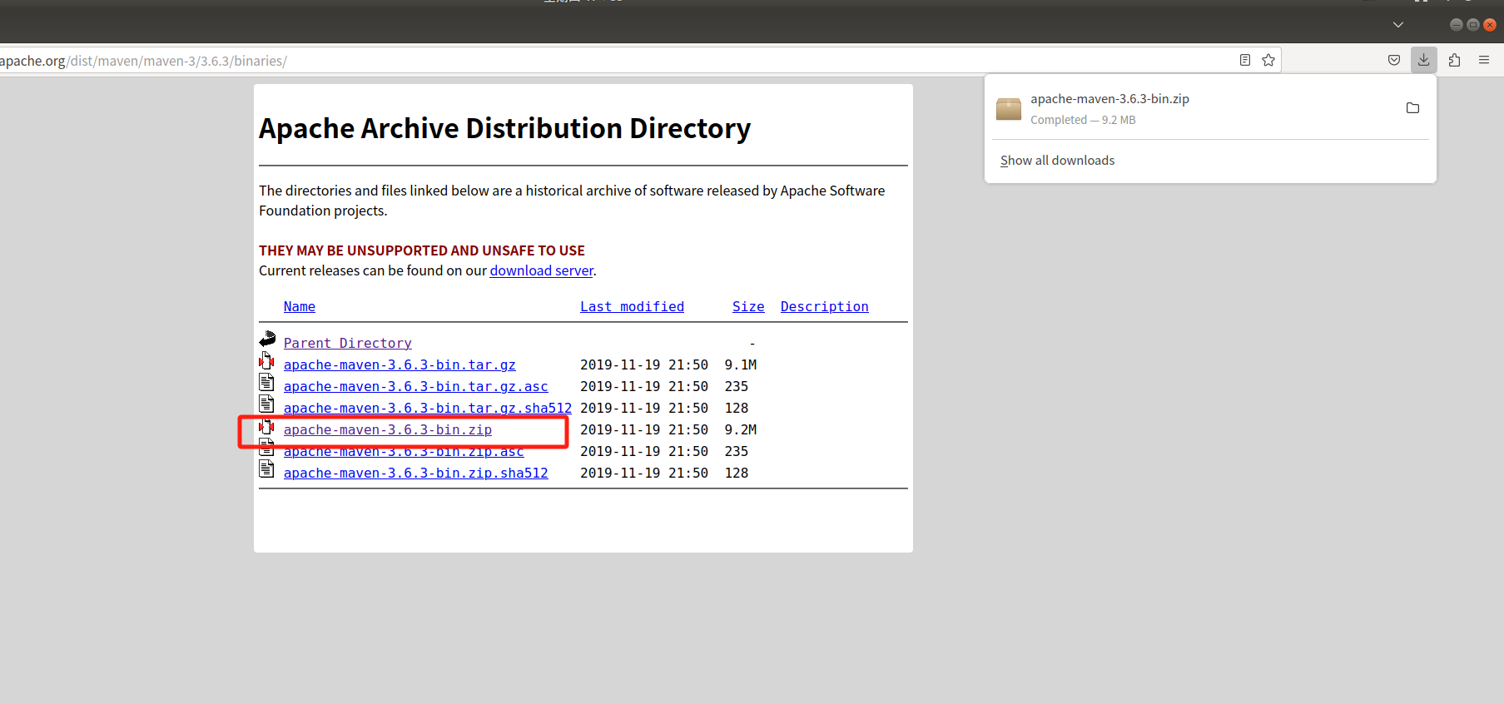The height and width of the screenshot is (704, 1504).
Task: Open apache-maven-3.6.3-bin.zip.asc link
Action: tap(404, 452)
